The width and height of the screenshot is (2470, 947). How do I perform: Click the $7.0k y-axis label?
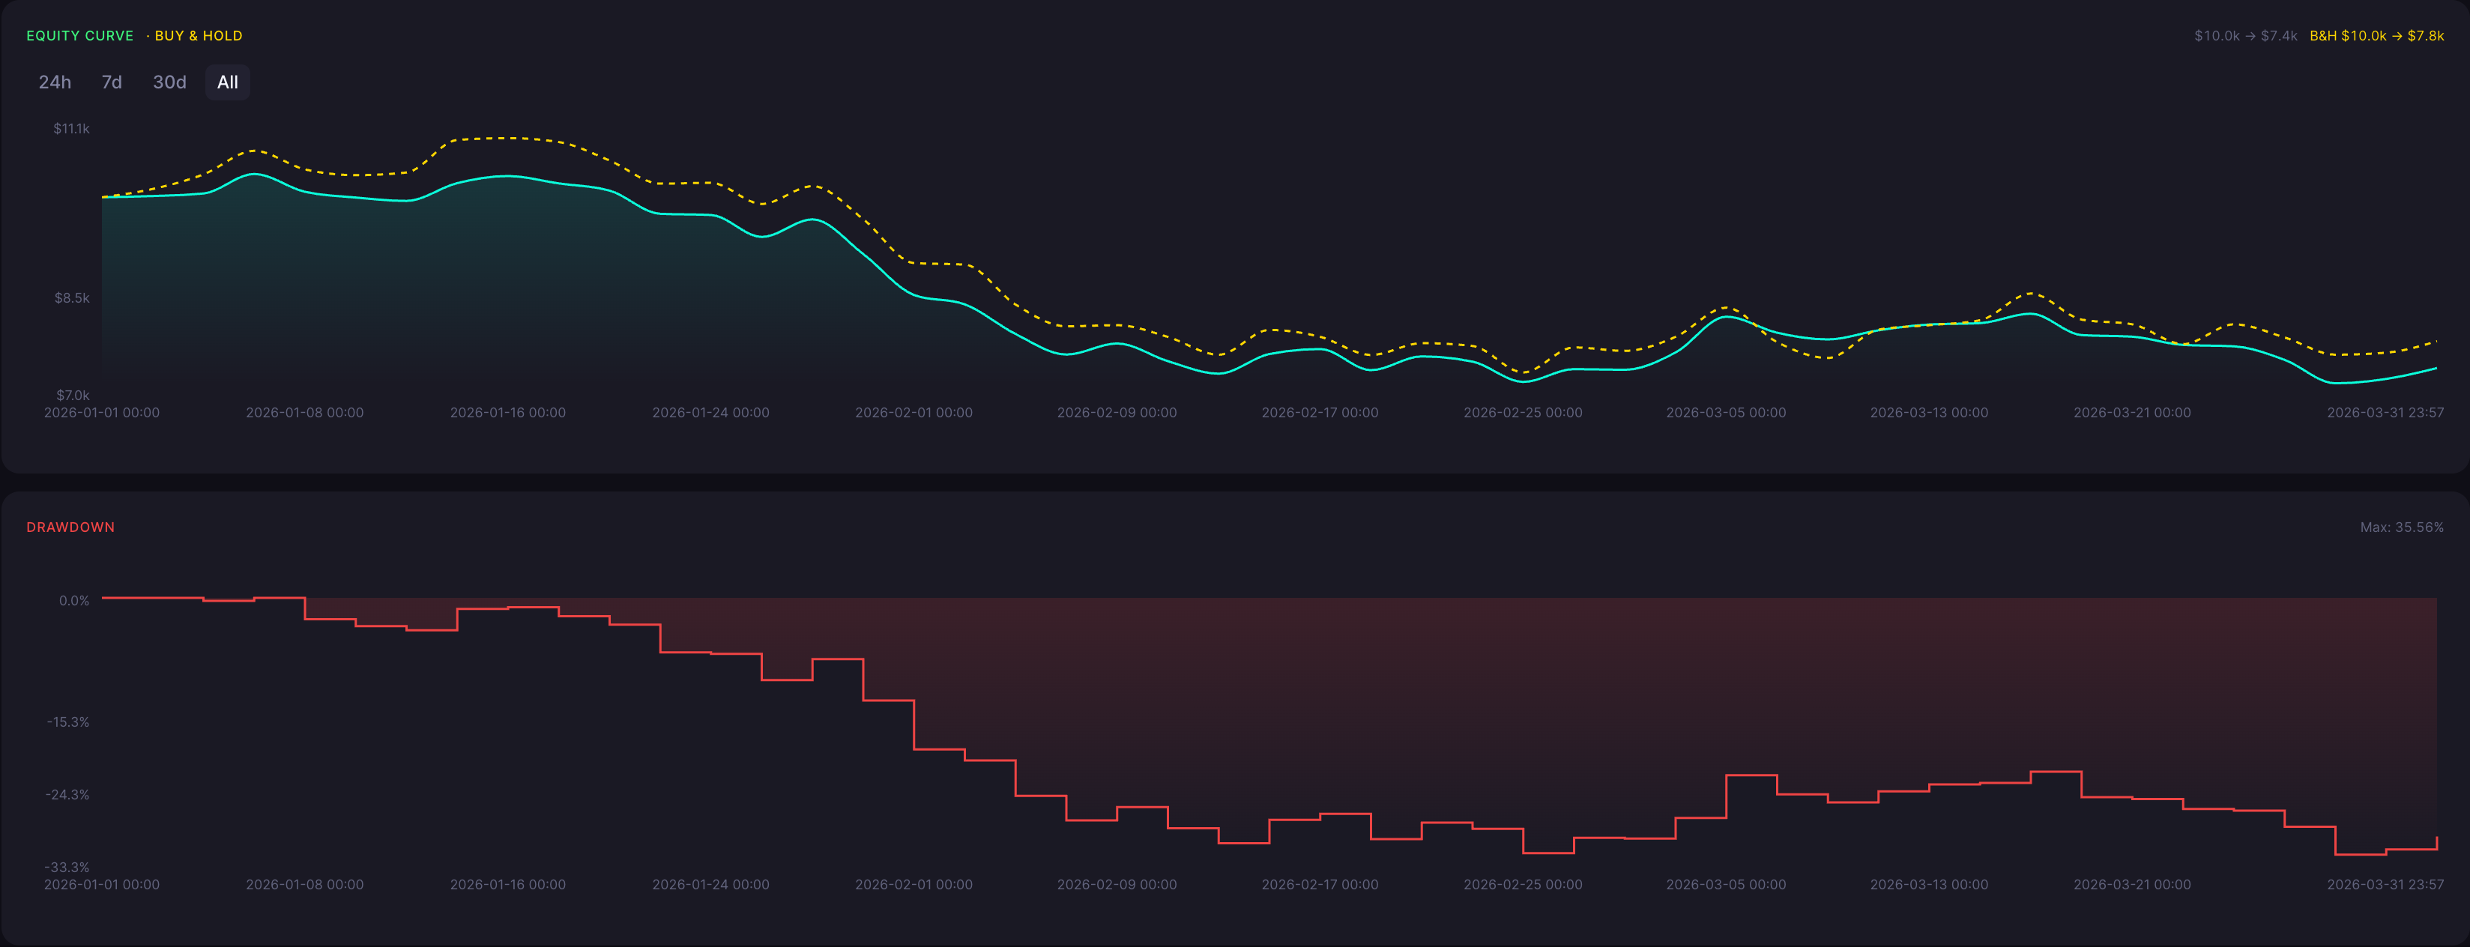click(x=72, y=395)
